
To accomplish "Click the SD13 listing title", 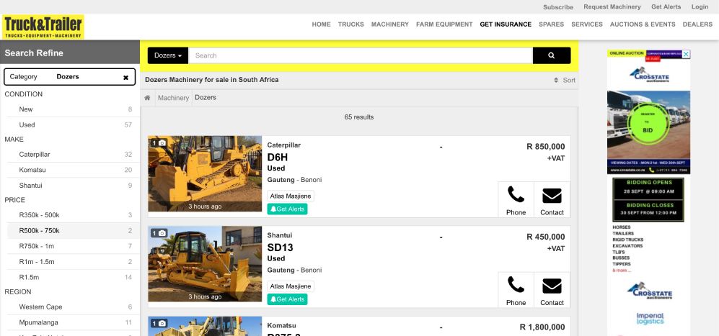I will coord(280,248).
